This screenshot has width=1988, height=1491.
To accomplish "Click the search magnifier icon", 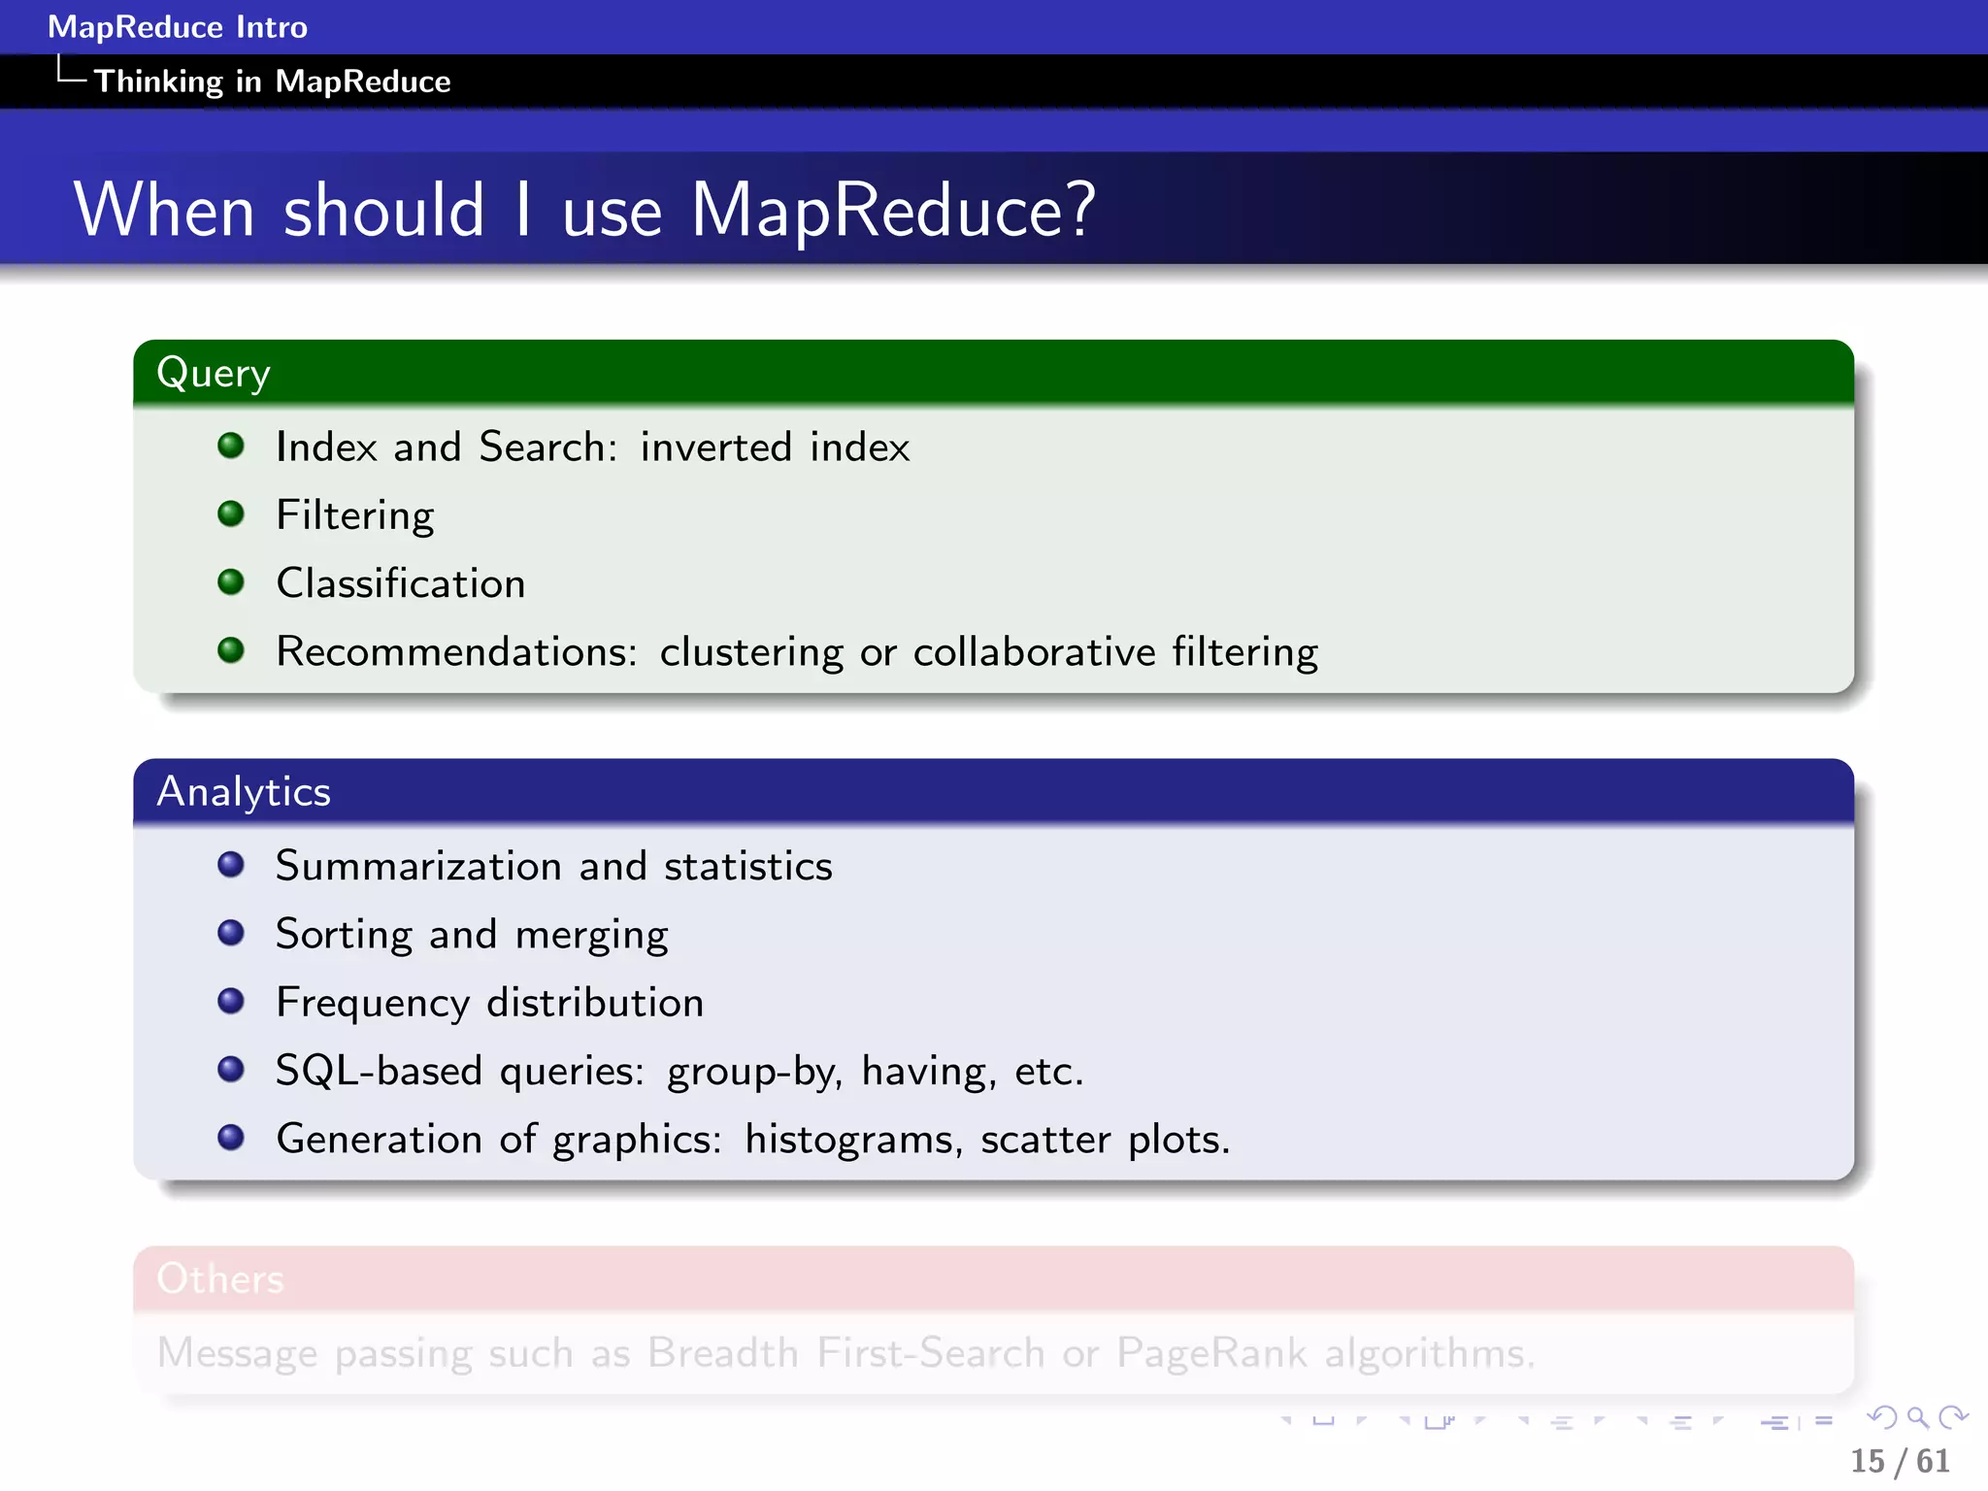I will [x=1918, y=1418].
